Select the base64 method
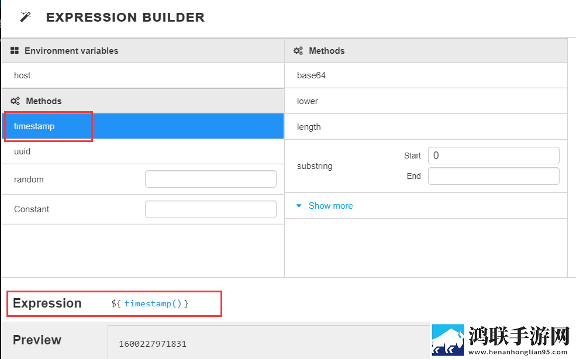576x359 pixels. point(426,75)
